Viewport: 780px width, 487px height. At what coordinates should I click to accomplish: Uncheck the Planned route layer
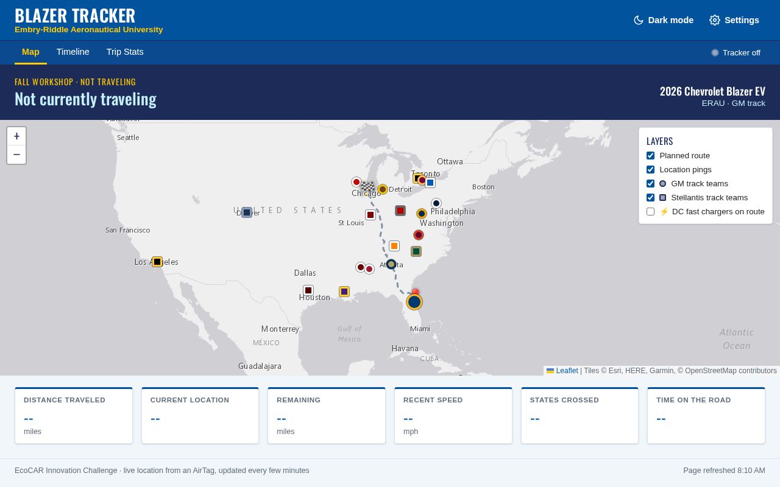(x=650, y=156)
